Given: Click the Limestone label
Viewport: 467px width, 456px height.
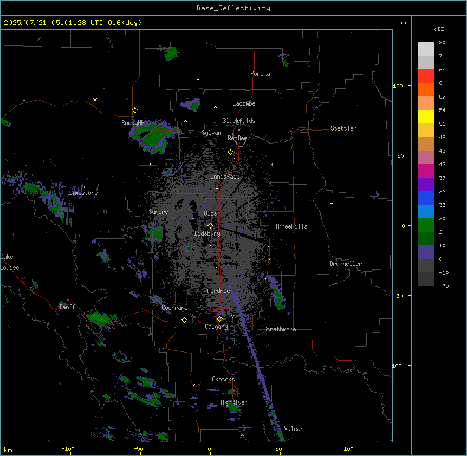Looking at the screenshot, I should coord(83,193).
